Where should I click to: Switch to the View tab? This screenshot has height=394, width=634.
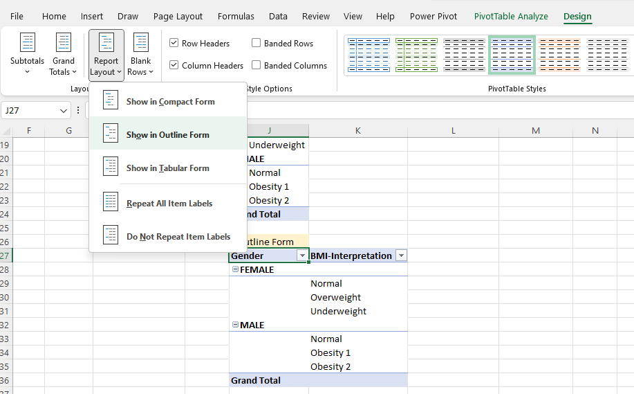coord(353,16)
